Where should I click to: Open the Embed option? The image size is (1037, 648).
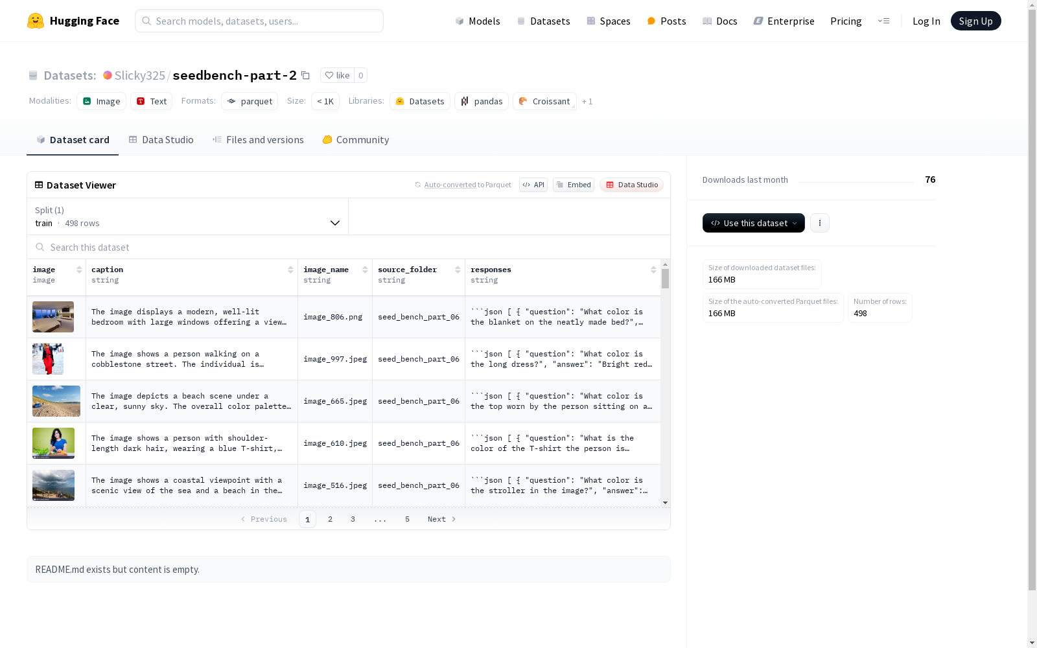574,185
